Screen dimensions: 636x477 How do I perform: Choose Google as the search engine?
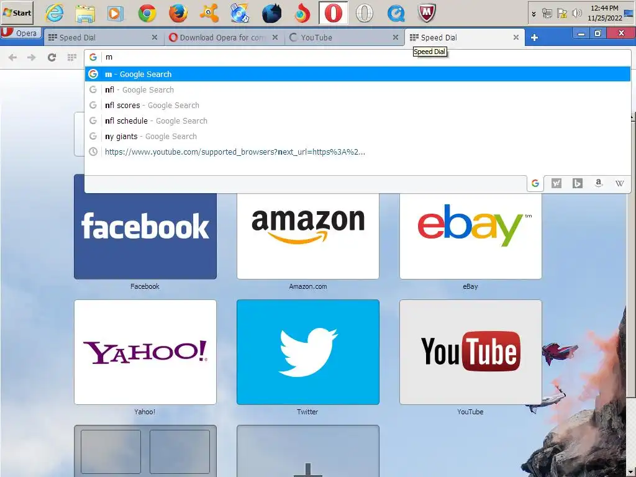click(535, 183)
